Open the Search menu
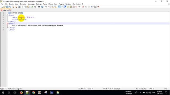Screen dimensions: 170x95 point(11,4)
